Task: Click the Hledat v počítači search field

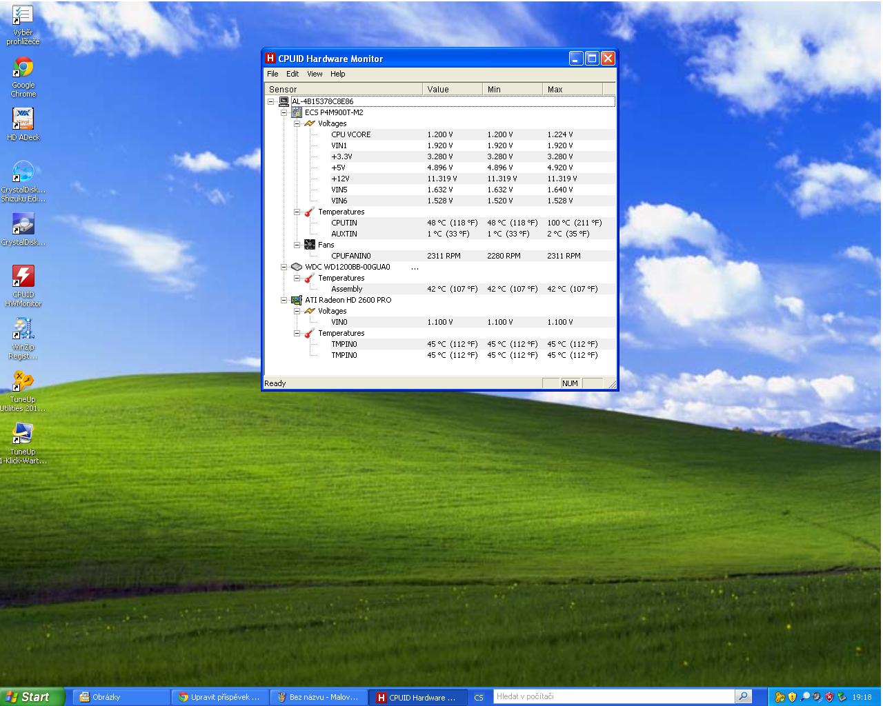Action: pyautogui.click(x=613, y=697)
